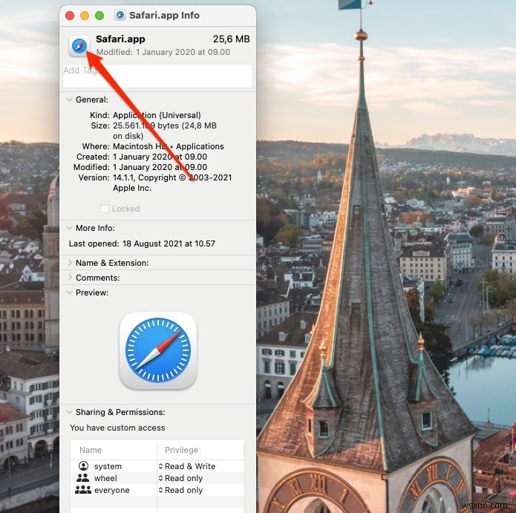The image size is (516, 513).
Task: Click the Kind value Application (Universal)
Action: [x=157, y=115]
